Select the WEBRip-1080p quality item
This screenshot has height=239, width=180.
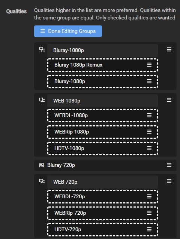click(x=102, y=132)
